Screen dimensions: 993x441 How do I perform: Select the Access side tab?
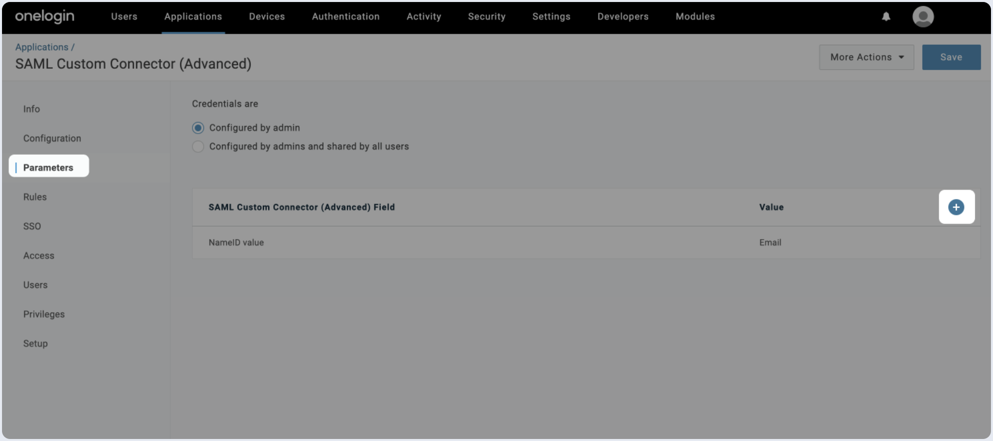pyautogui.click(x=39, y=256)
